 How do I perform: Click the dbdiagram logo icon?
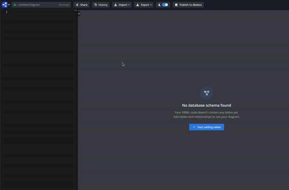click(4, 5)
